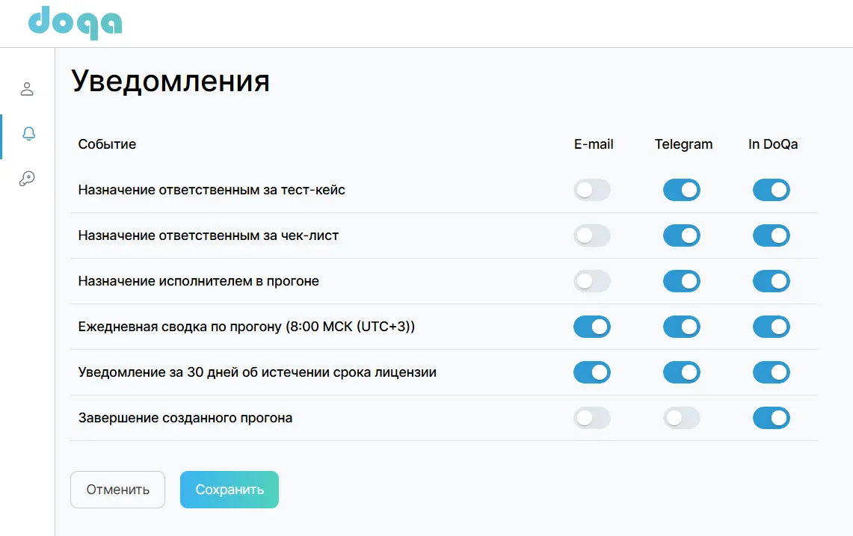Disable In DoQa for license expiration notification
The height and width of the screenshot is (536, 853).
[x=772, y=372]
